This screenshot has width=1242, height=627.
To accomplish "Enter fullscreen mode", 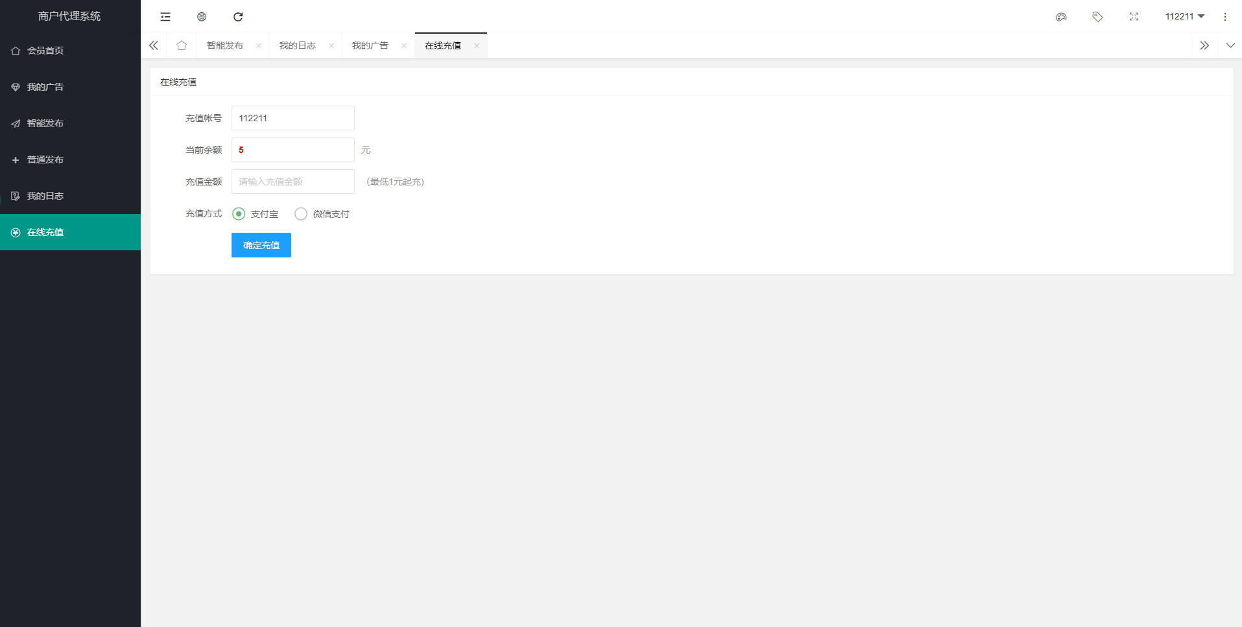I will pos(1133,16).
